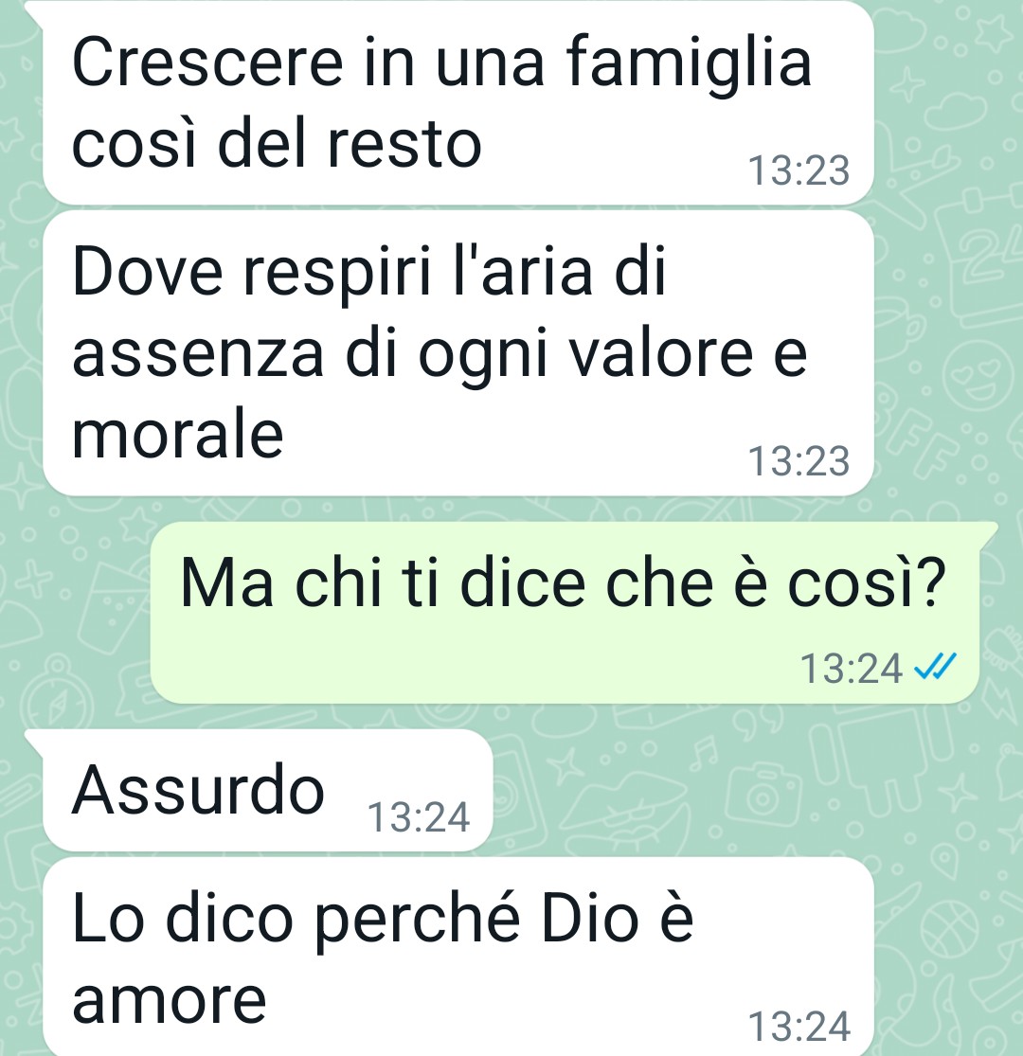
Task: Tap the 13:24 timestamp on the sent message
Action: (852, 669)
